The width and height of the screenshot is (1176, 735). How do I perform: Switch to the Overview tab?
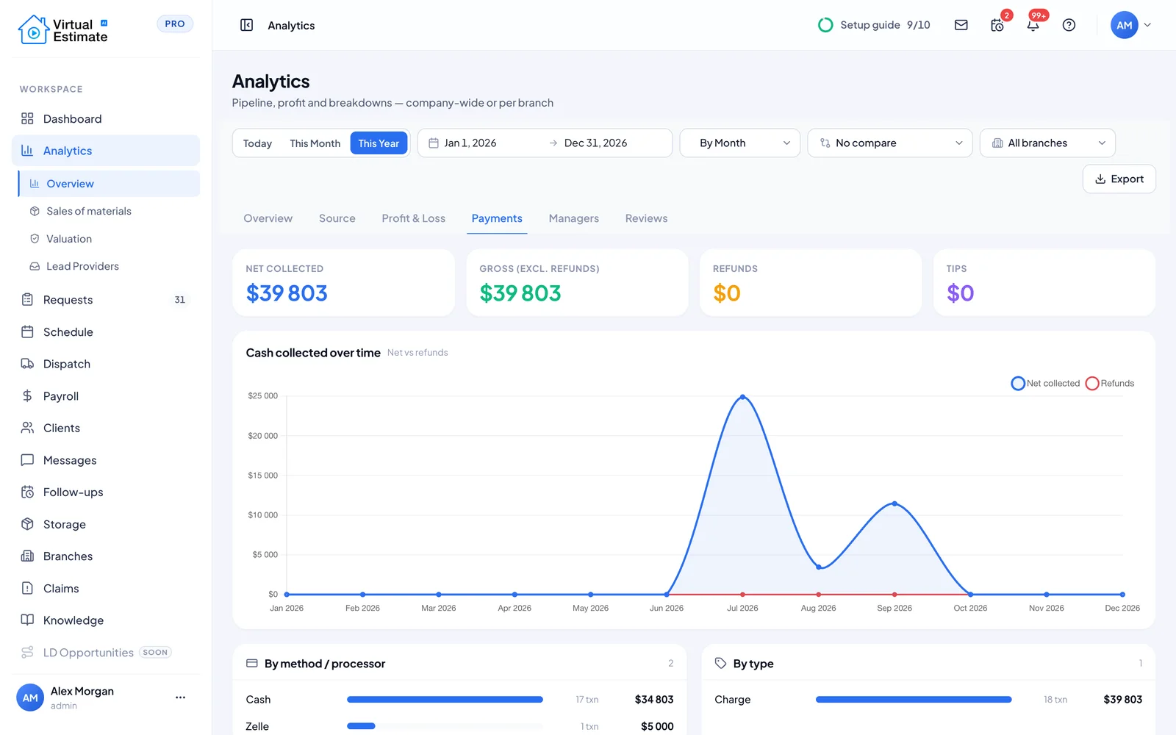(x=268, y=218)
